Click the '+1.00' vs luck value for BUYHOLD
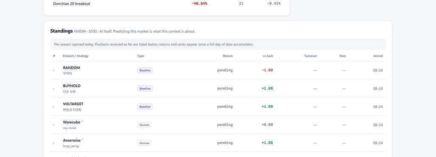 [x=267, y=88]
